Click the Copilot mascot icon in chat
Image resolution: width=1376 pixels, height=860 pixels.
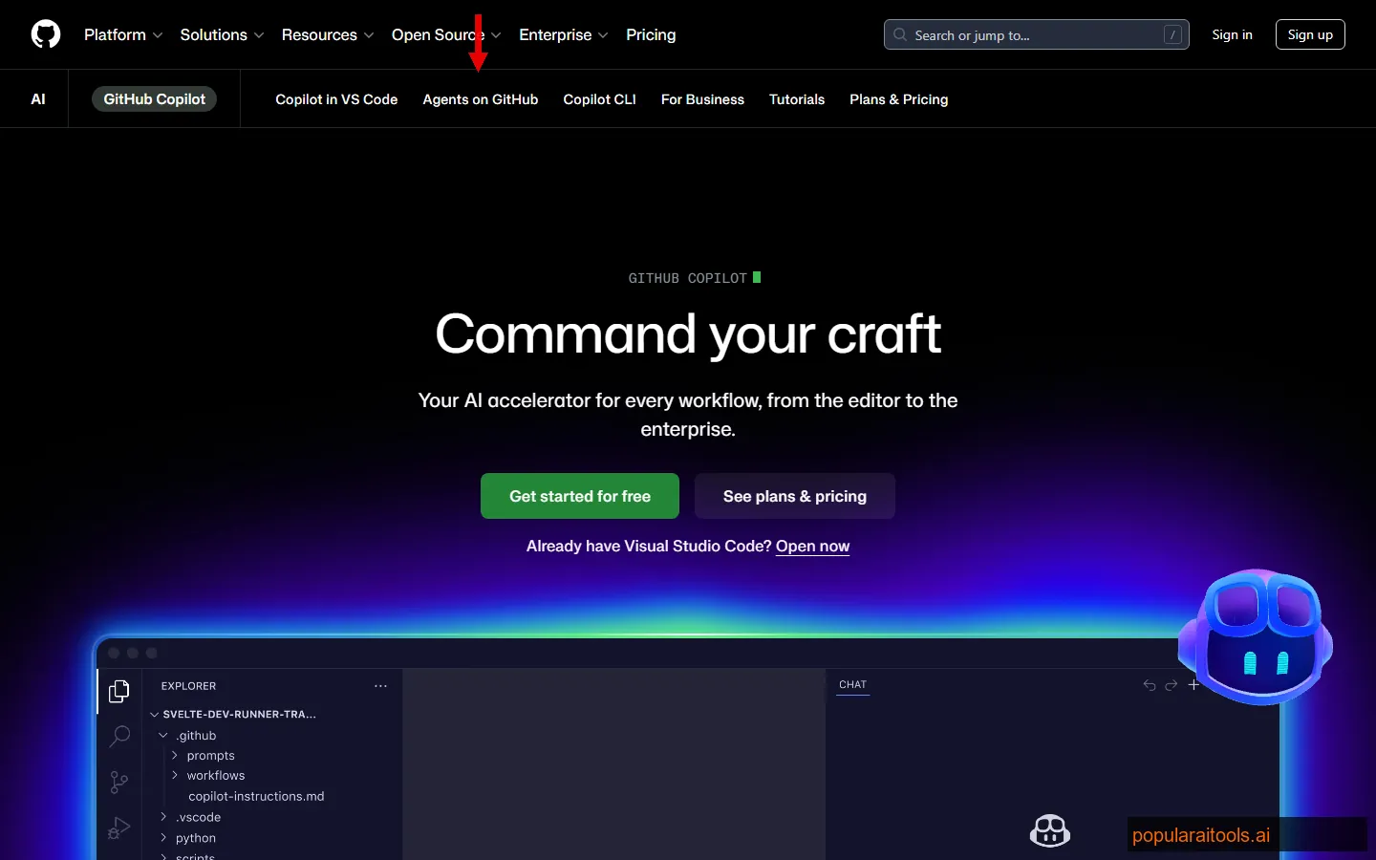point(1049,830)
